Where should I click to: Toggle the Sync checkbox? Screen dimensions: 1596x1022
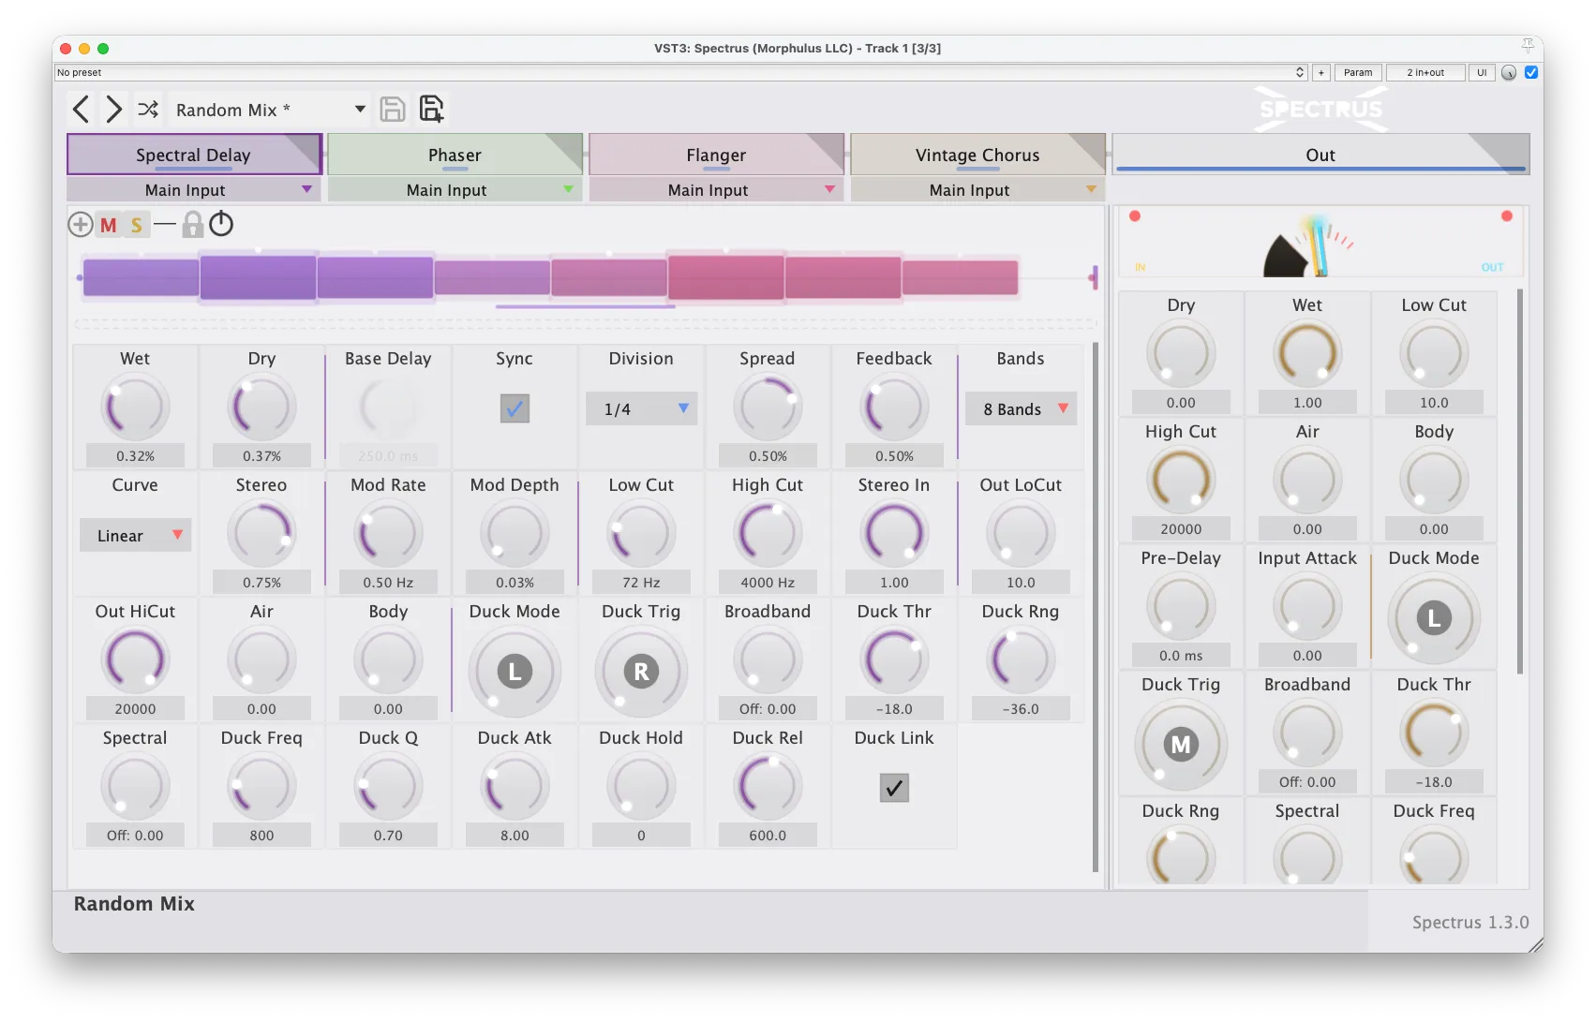tap(515, 408)
